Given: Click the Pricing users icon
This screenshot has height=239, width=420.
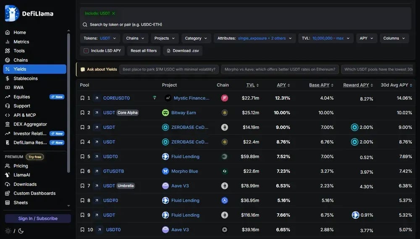Looking at the screenshot, I should click(x=8, y=166).
